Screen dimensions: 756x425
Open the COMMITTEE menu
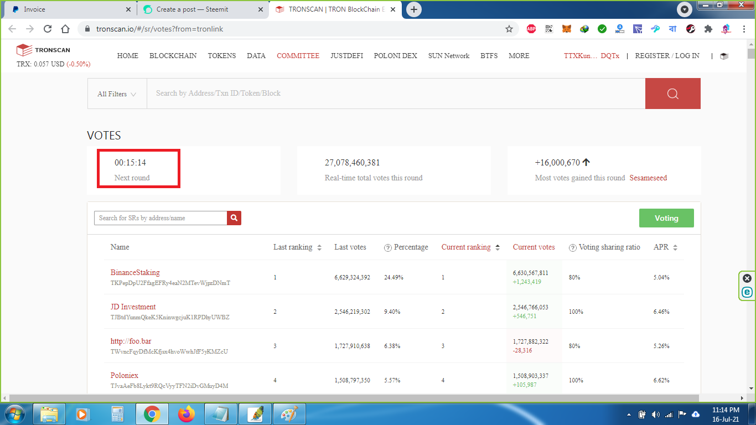[x=298, y=56]
